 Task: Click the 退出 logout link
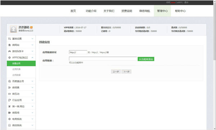(186, 3)
